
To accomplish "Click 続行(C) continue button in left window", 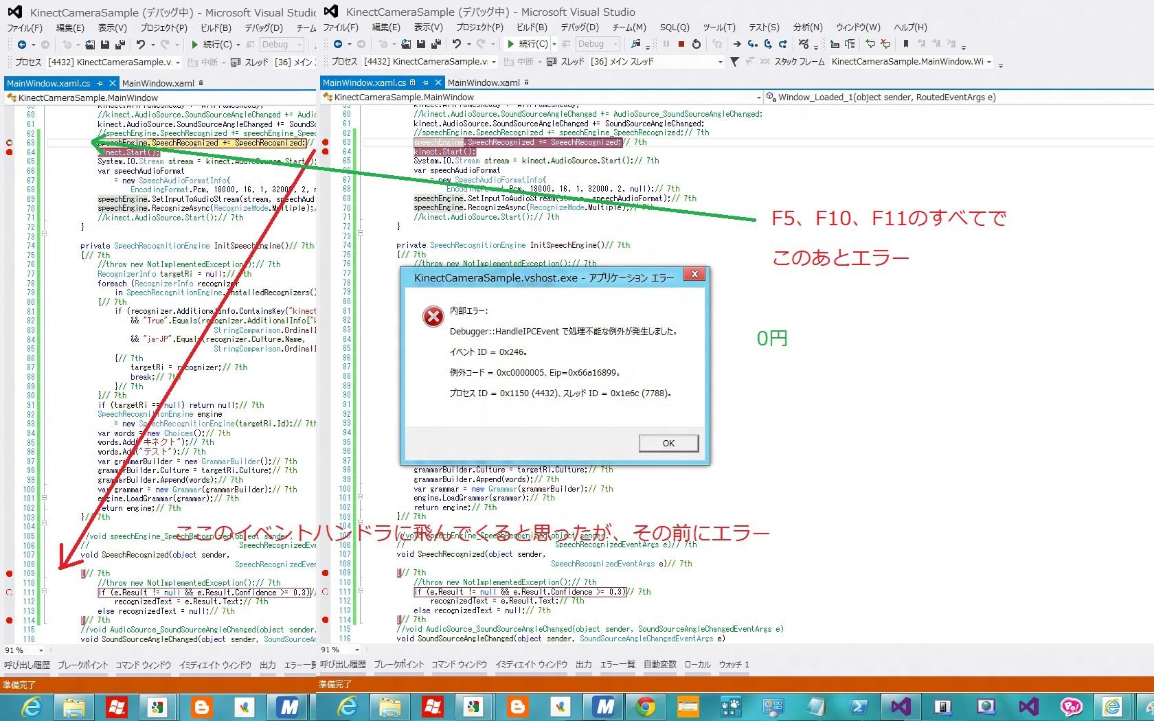I will coord(211,45).
